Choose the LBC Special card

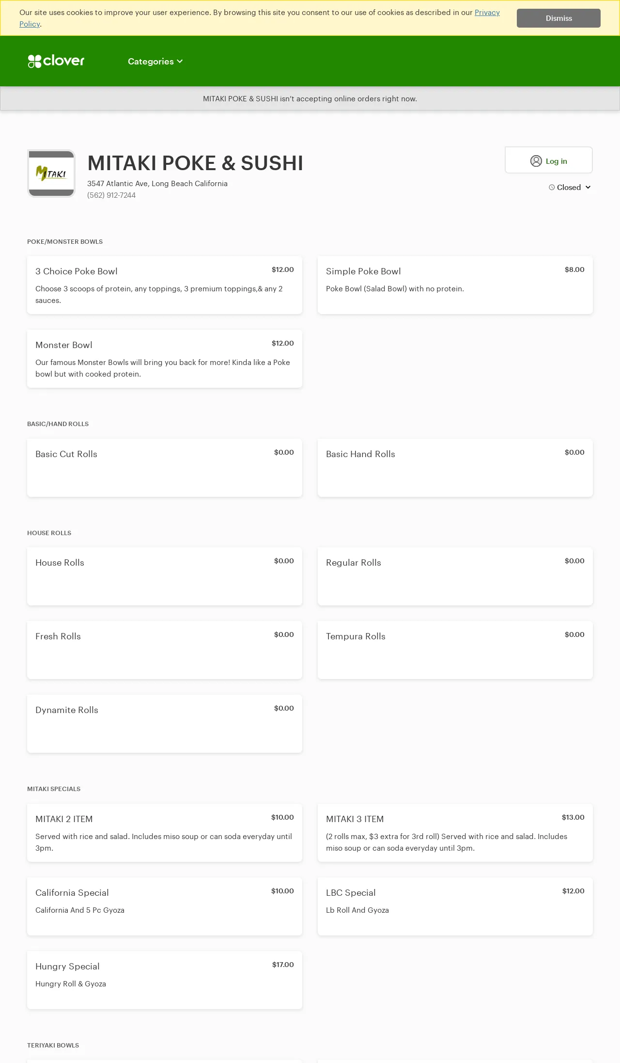455,906
